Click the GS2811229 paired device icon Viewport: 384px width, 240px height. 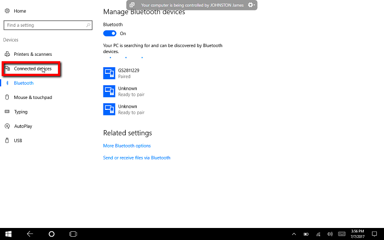pyautogui.click(x=109, y=73)
